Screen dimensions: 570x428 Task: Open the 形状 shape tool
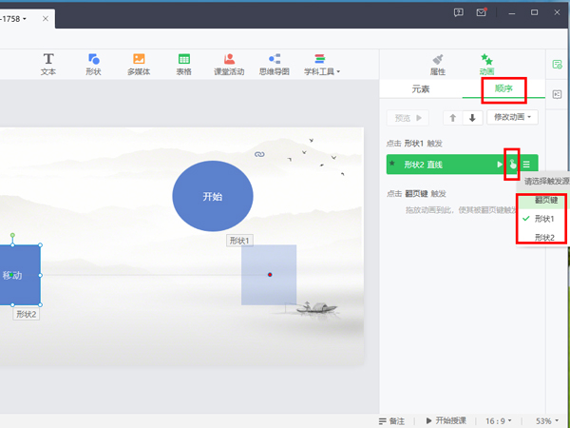[x=93, y=64]
